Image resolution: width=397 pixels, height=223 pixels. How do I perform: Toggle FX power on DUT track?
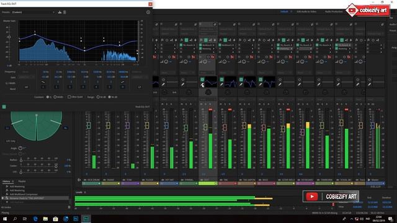[206, 40]
